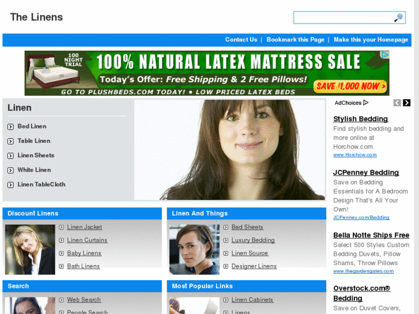This screenshot has width=419, height=314.
Task: Visit www.Horchow.com link
Action: pyautogui.click(x=355, y=155)
